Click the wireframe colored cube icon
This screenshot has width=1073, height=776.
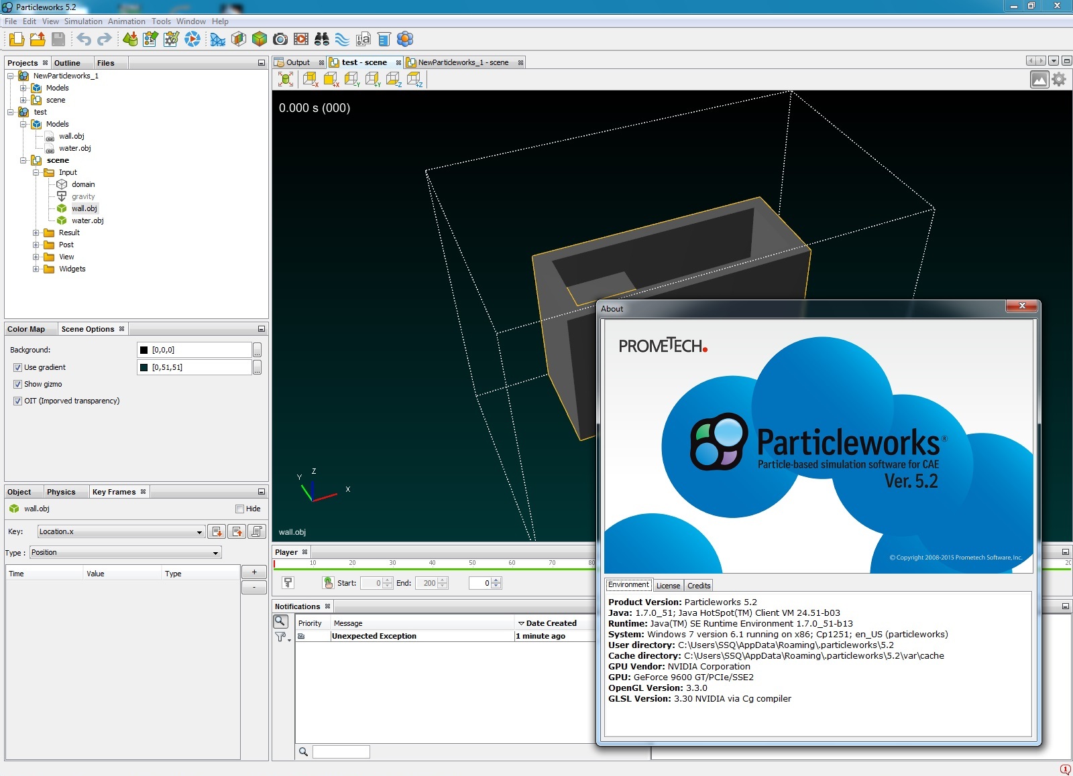pyautogui.click(x=239, y=39)
